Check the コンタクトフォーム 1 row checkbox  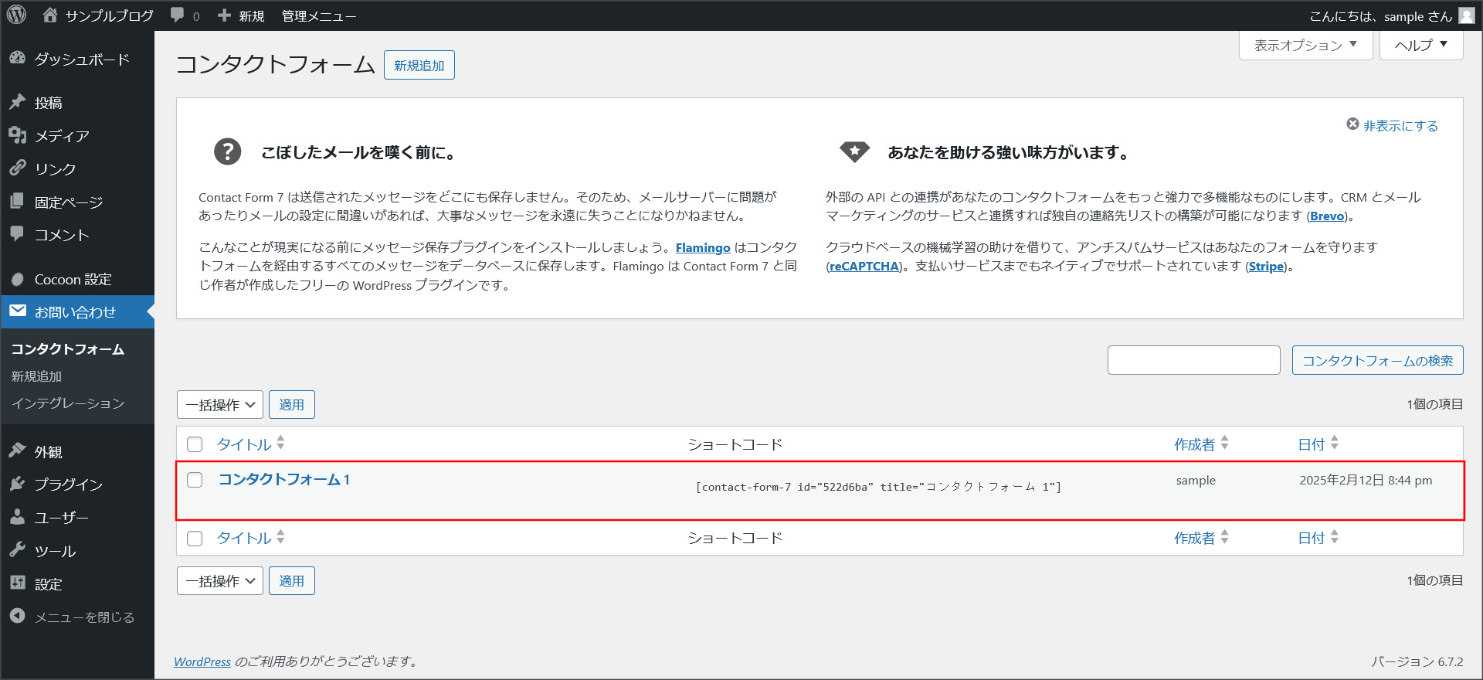pyautogui.click(x=195, y=480)
